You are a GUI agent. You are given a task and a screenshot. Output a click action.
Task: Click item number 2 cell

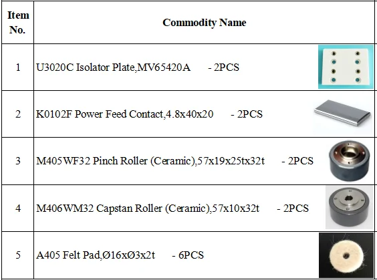tap(18, 114)
